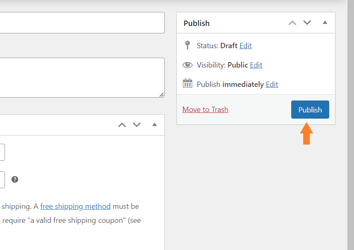Move Publish panel down with chevron
This screenshot has height=250, width=354.
pyautogui.click(x=307, y=23)
